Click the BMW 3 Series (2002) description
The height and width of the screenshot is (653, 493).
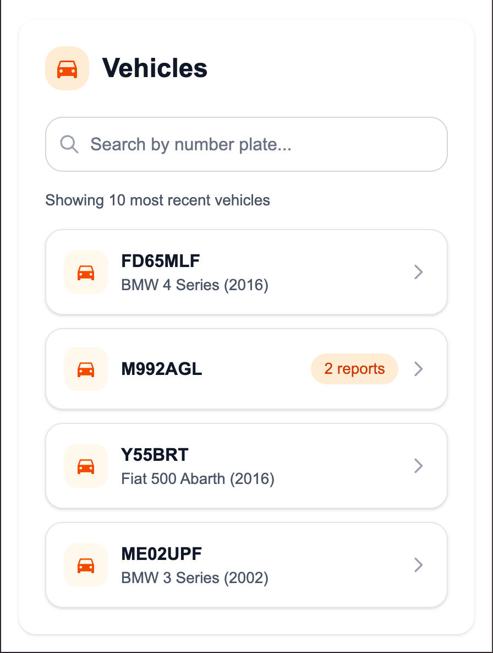coord(195,578)
